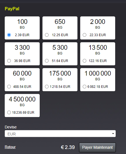
Task: Choose the 488.54 EUR radio button
Action: click(9, 86)
